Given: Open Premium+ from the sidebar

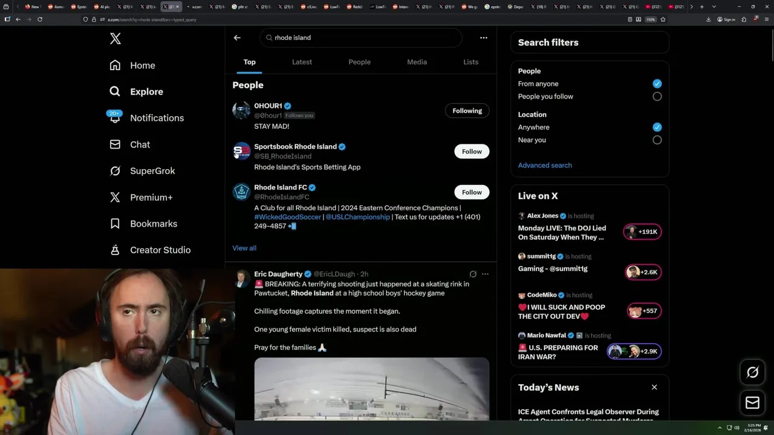Looking at the screenshot, I should coord(141,198).
